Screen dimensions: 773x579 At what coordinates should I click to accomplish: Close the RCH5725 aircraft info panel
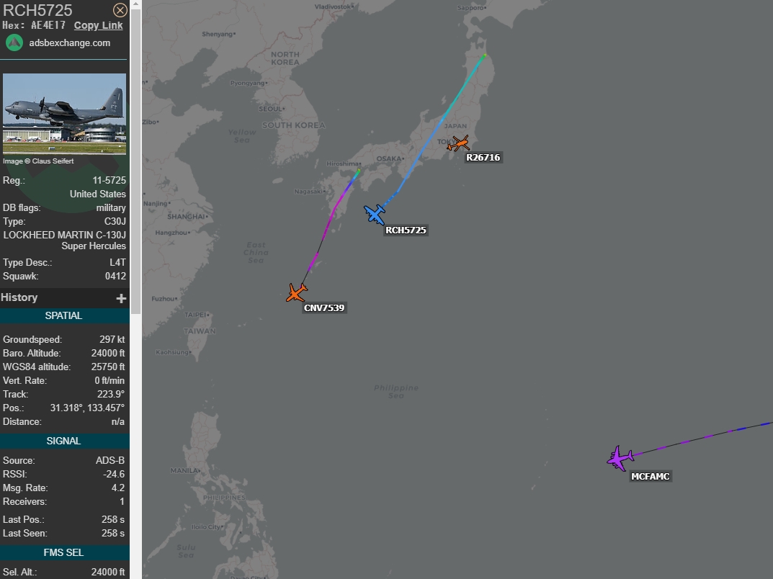tap(120, 10)
